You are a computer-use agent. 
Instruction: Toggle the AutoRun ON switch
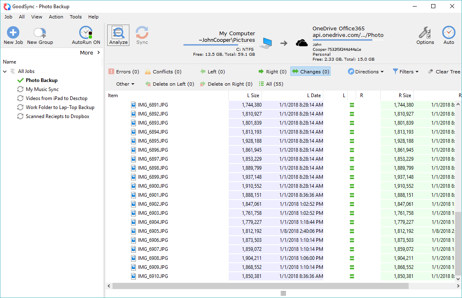[x=86, y=33]
